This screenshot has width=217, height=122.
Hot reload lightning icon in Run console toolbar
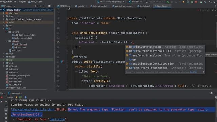(16, 97)
